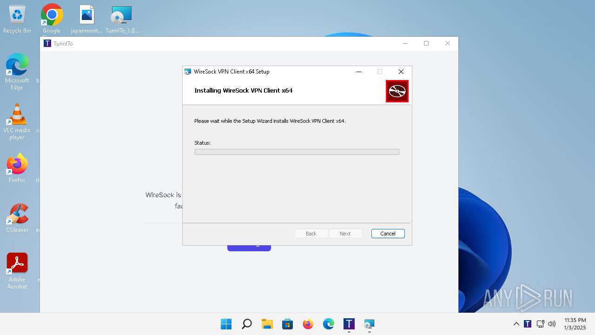Click the WireSock logo in the setup header
The image size is (595, 335).
[x=397, y=91]
